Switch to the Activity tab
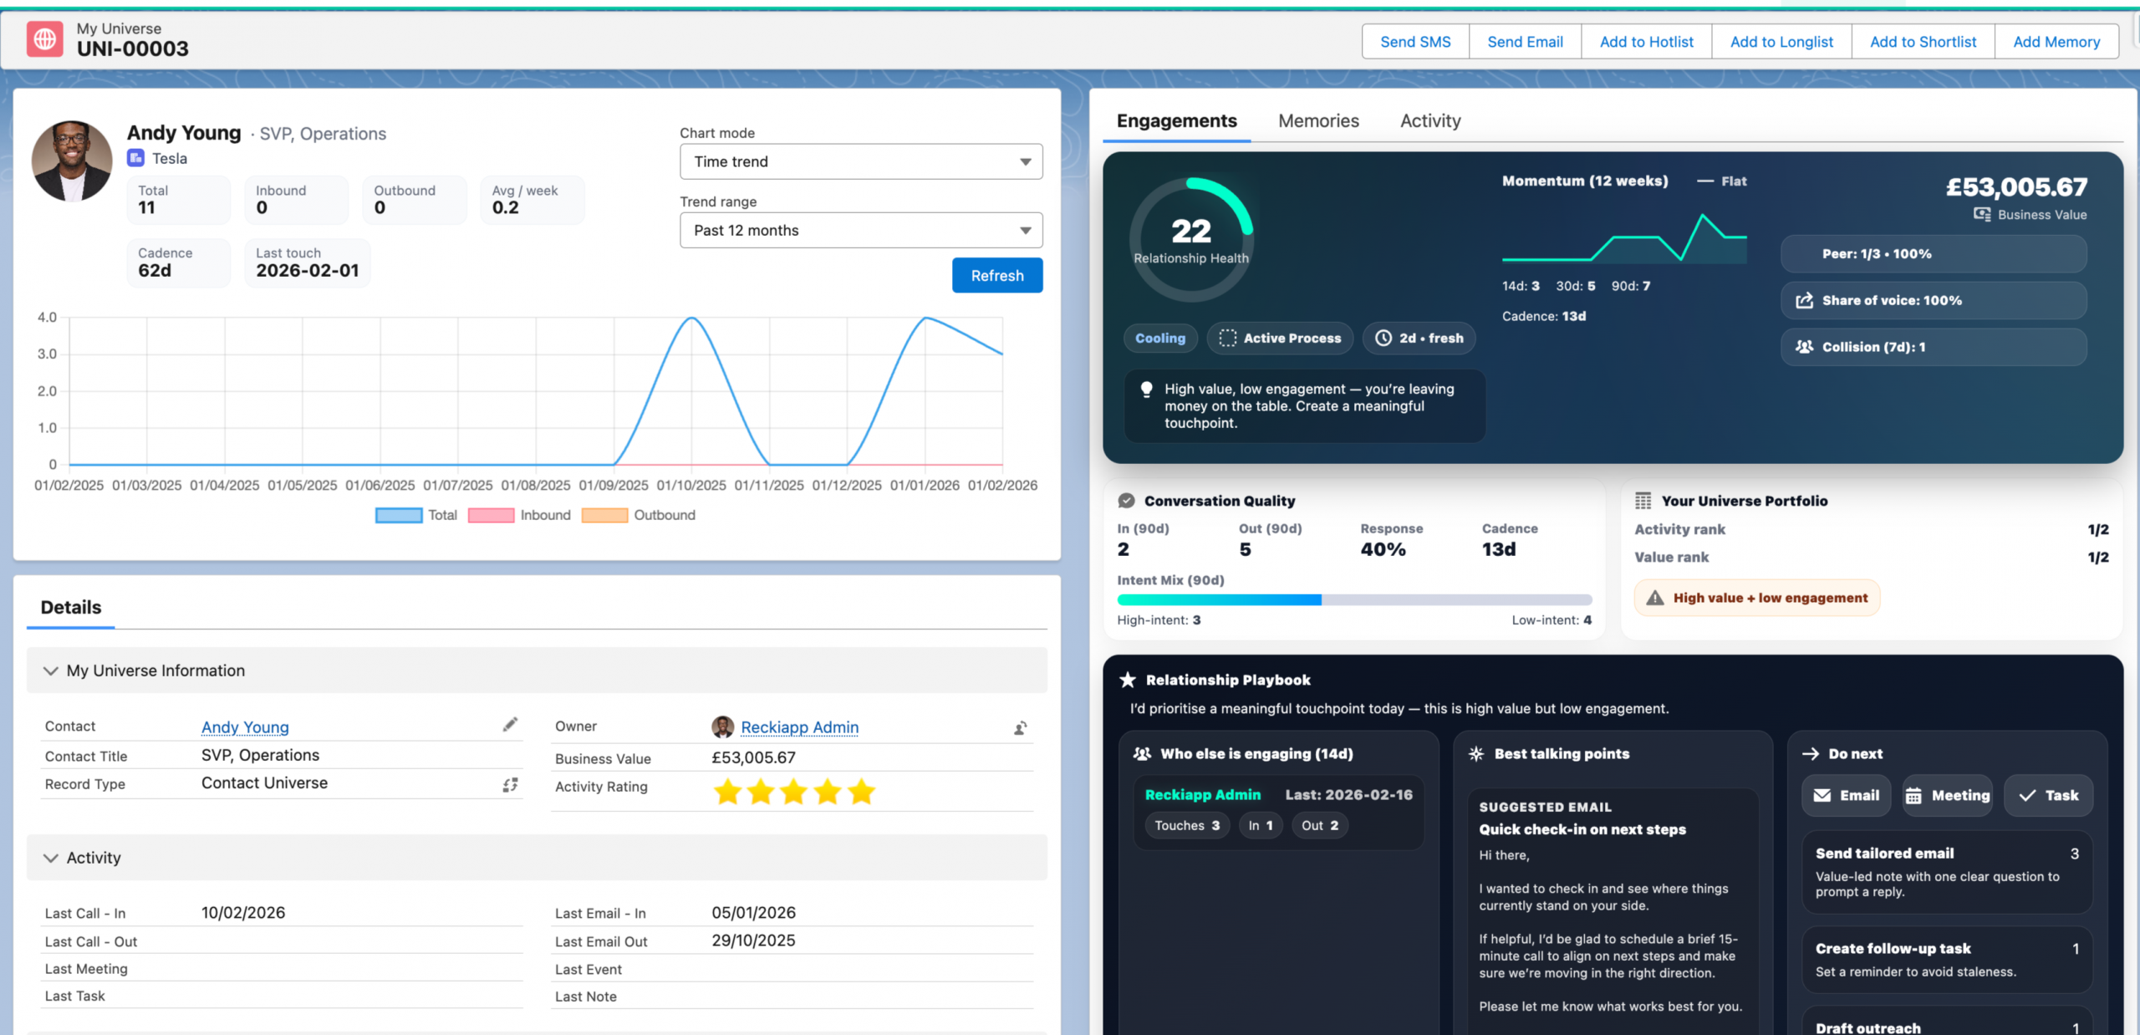The height and width of the screenshot is (1035, 2140). (1430, 120)
